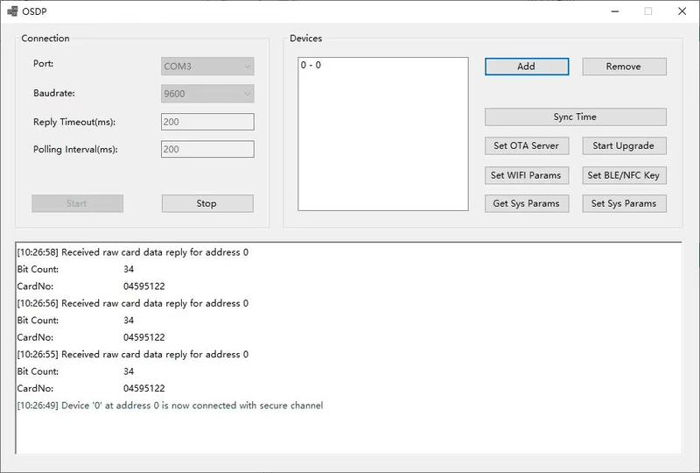Remove the selected device
This screenshot has width=700, height=473.
point(624,67)
